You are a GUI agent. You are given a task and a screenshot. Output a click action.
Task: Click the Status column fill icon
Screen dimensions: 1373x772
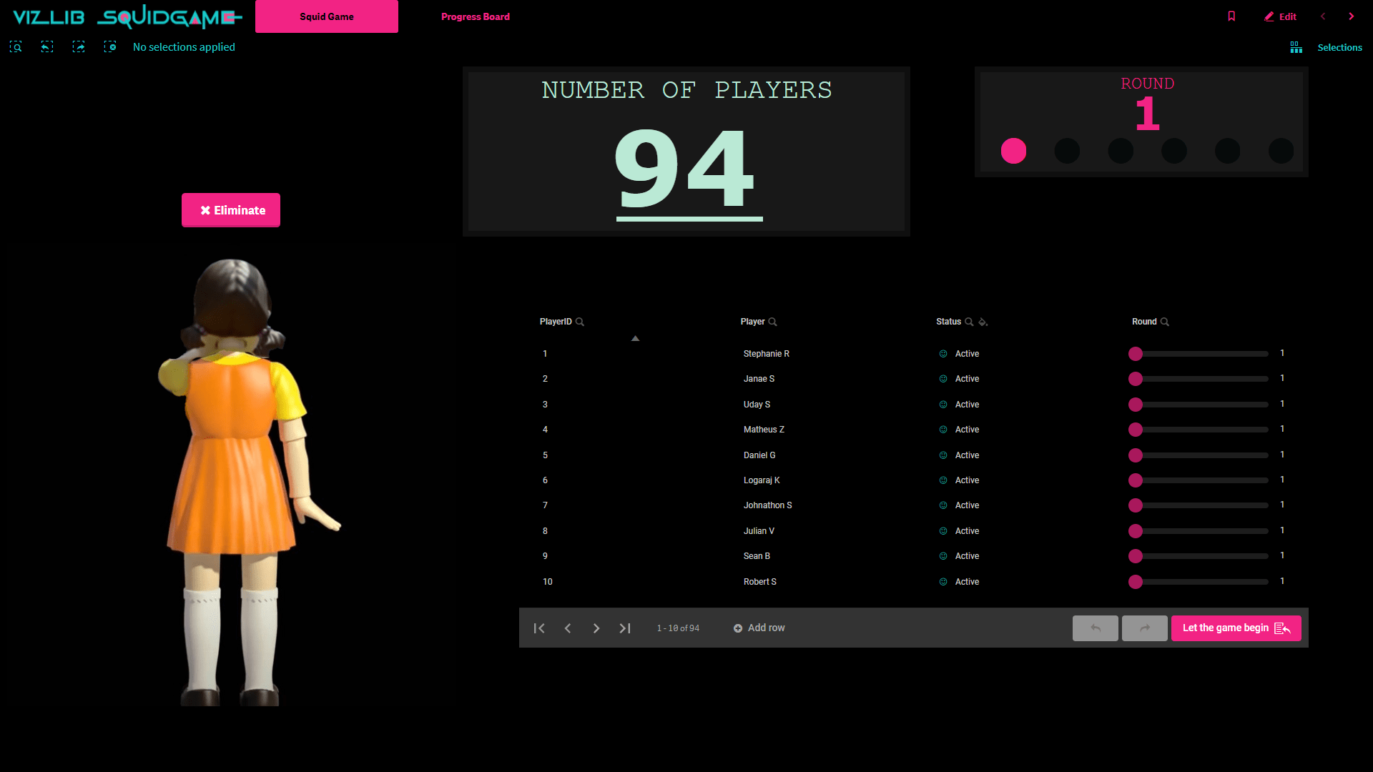tap(983, 322)
